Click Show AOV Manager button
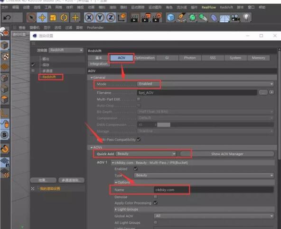Viewport: 281px width, 229px height. click(x=227, y=154)
